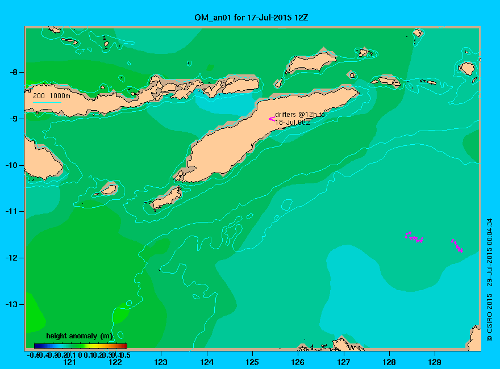Click the '124' longitude axis label
Screen dimensions: 500x369
[x=207, y=362]
